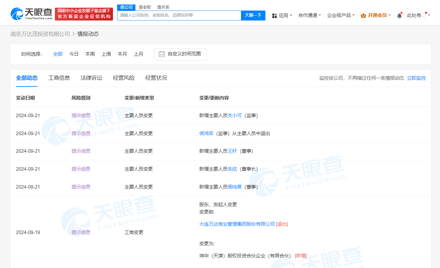Switch to the 法律诉讼 tab

[x=91, y=78]
